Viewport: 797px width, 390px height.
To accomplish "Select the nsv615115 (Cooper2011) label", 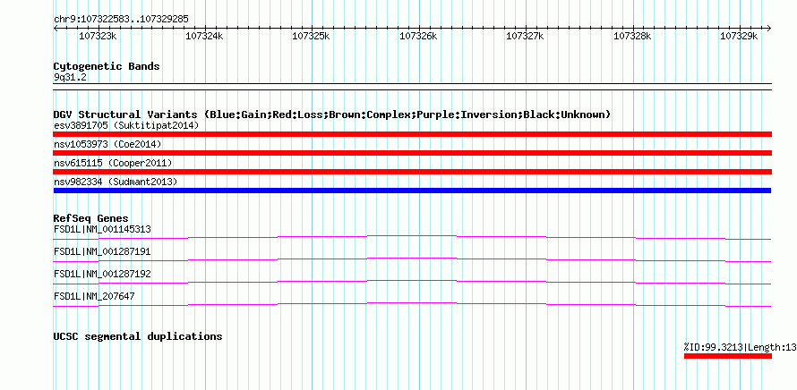I will (x=113, y=163).
